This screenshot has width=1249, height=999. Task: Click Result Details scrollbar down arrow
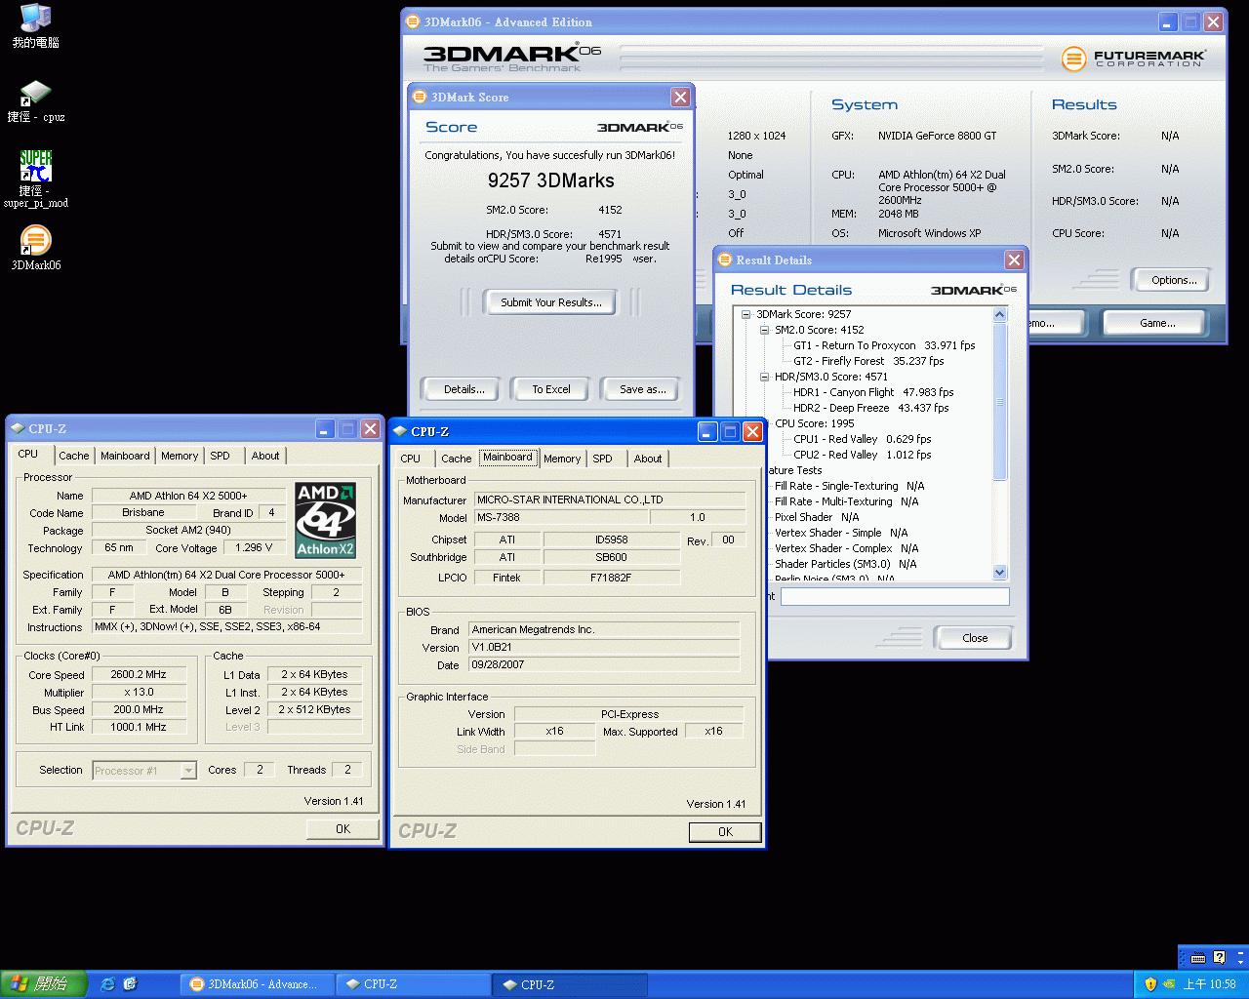[999, 573]
